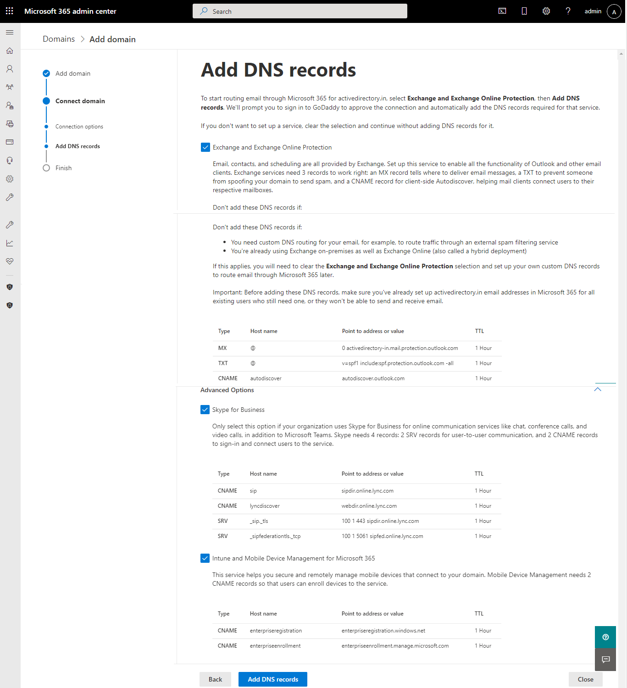The width and height of the screenshot is (627, 688).
Task: Open the app launcher waffle icon
Action: coord(10,11)
